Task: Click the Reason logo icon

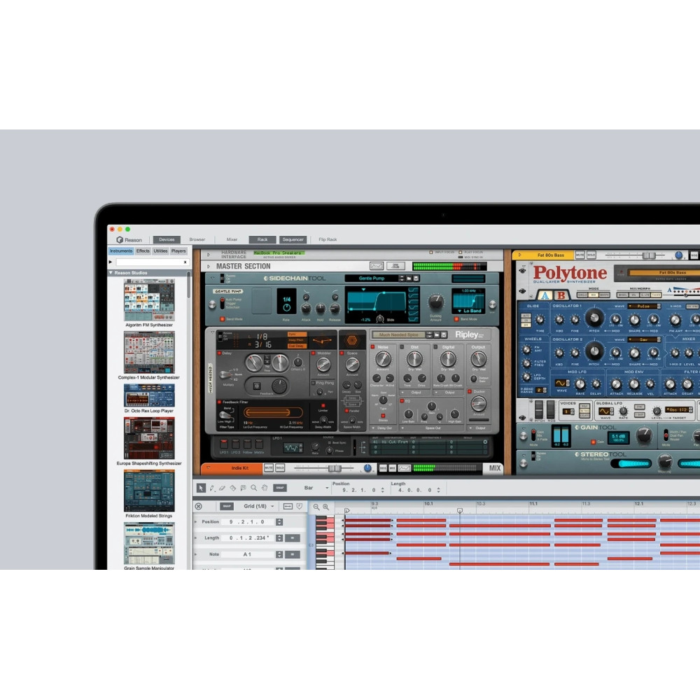Action: coord(120,239)
